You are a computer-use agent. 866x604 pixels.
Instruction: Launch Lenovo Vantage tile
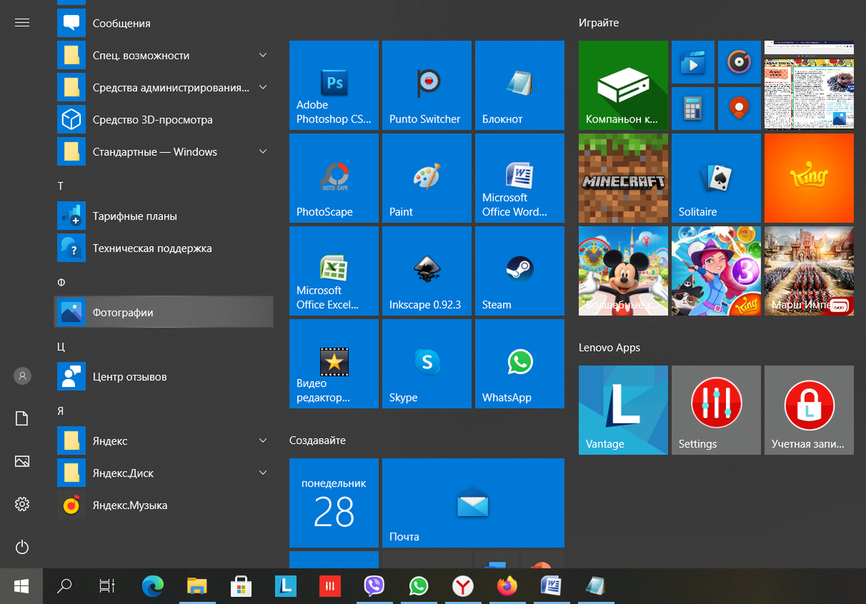coord(623,410)
